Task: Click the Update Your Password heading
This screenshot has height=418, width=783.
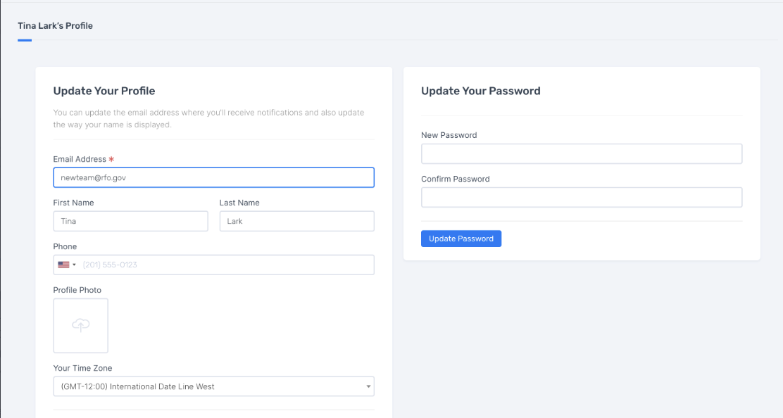Action: pyautogui.click(x=481, y=91)
